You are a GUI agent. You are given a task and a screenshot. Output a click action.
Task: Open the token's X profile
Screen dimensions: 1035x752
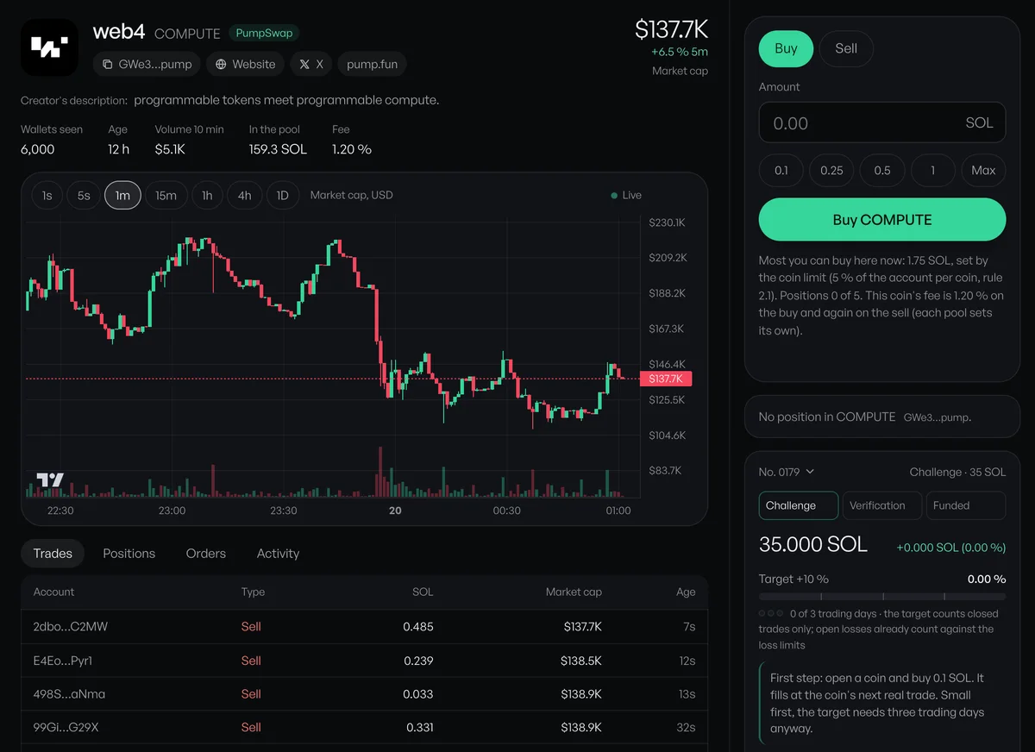click(x=311, y=64)
